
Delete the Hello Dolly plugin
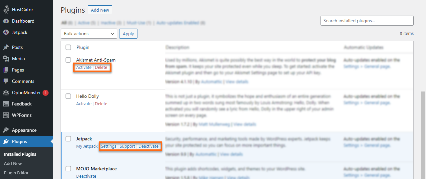click(x=101, y=103)
